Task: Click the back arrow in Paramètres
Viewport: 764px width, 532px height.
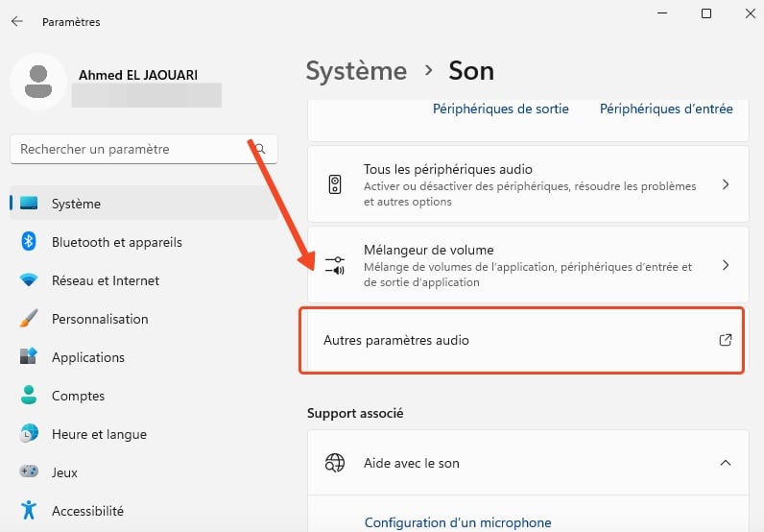Action: [x=17, y=21]
